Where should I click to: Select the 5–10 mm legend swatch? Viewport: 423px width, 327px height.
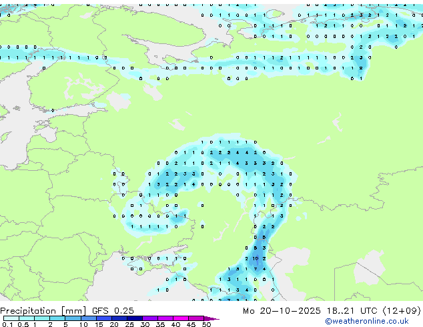coord(73,318)
